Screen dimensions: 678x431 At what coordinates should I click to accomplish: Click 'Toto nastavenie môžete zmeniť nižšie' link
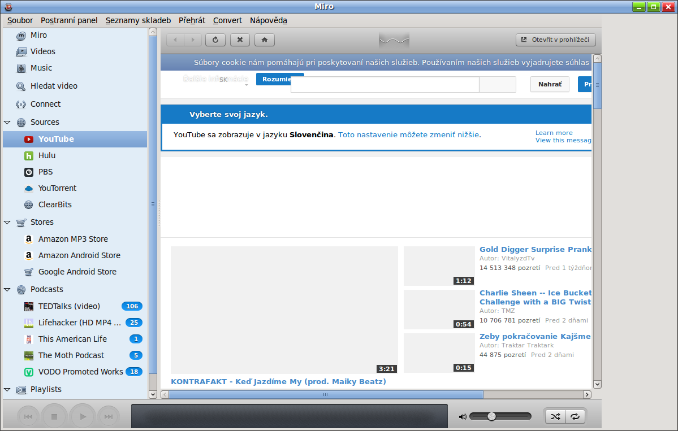(x=409, y=135)
